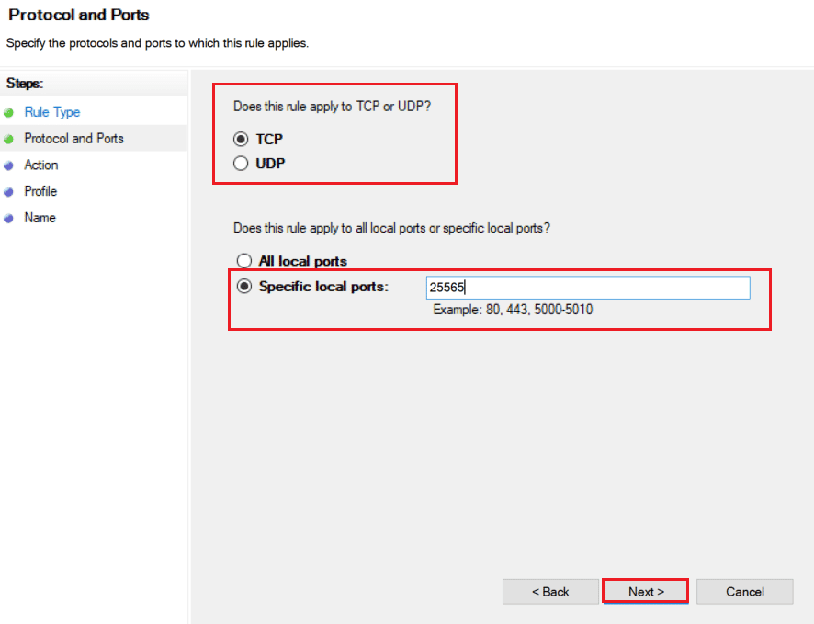Open the Rule Type step link
814x624 pixels.
pos(52,112)
